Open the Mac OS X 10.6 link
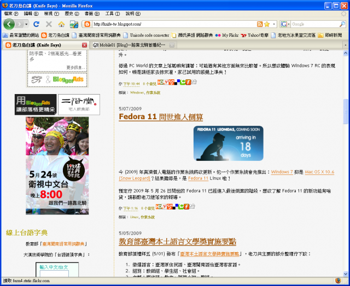Screen dimensions: 350x286 (x=319, y=172)
